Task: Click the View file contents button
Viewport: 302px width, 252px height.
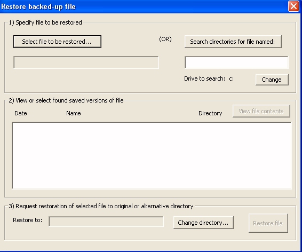Action: [261, 111]
